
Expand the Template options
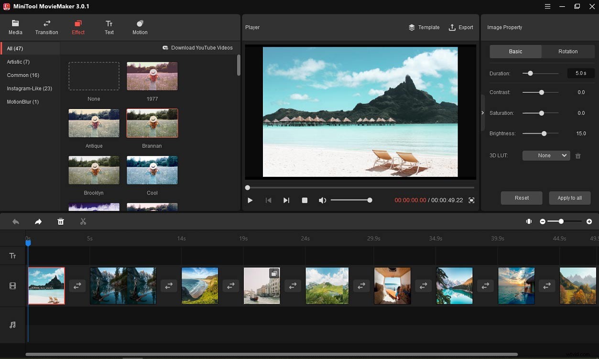(424, 27)
